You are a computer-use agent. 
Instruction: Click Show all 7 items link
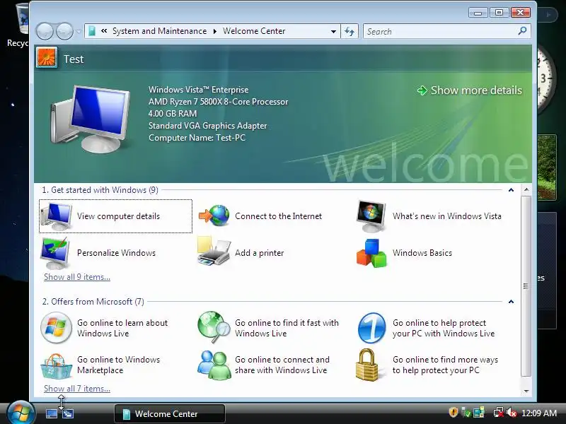pyautogui.click(x=77, y=389)
